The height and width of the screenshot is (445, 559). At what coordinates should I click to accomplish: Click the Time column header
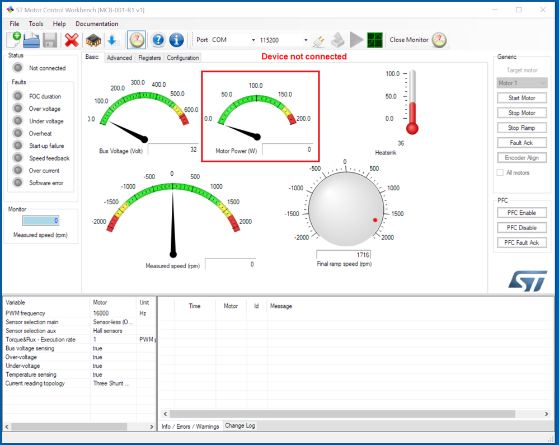tap(195, 306)
